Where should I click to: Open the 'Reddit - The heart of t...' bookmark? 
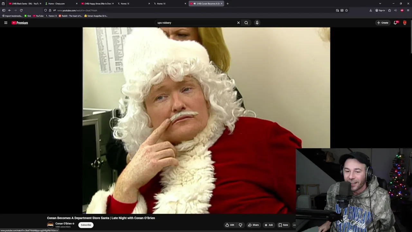[70, 16]
